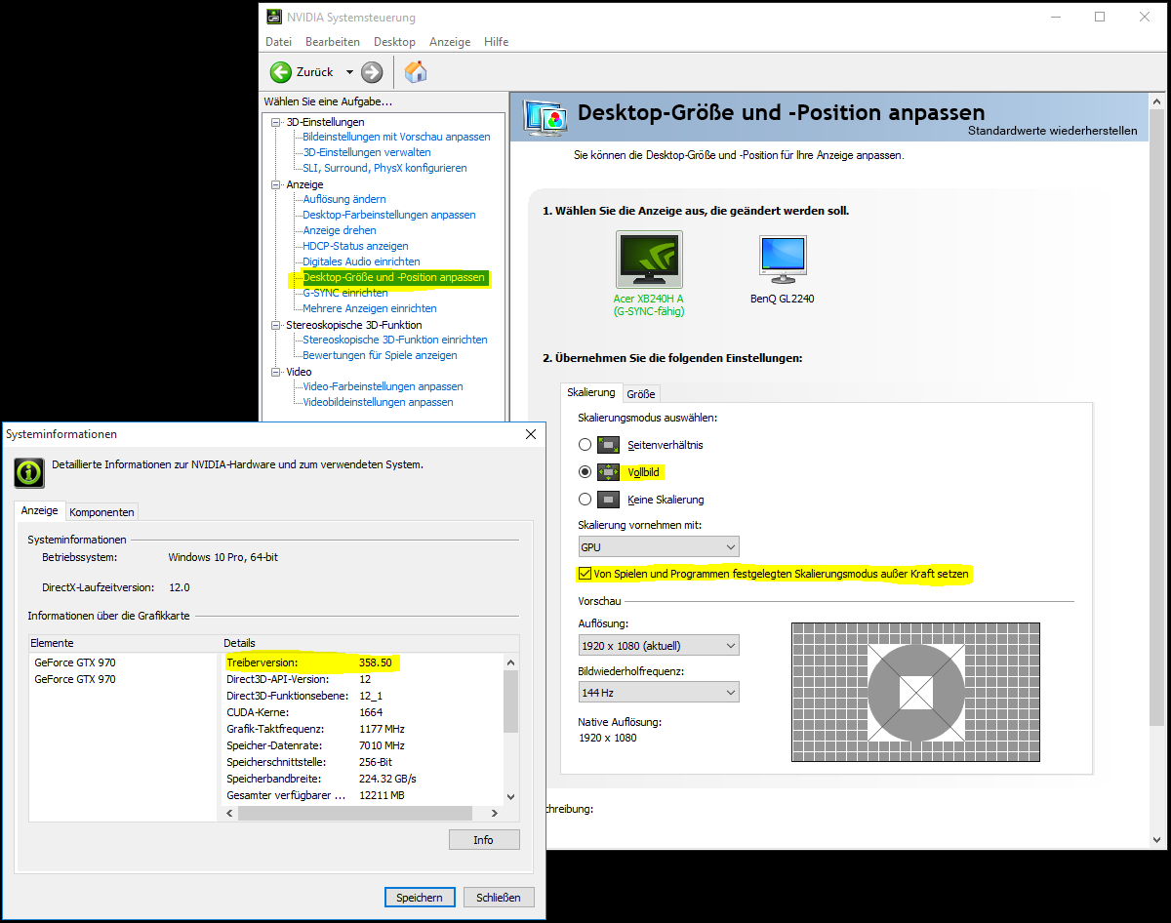Select Seitenverhältnis radio button
The image size is (1171, 923).
coord(585,445)
